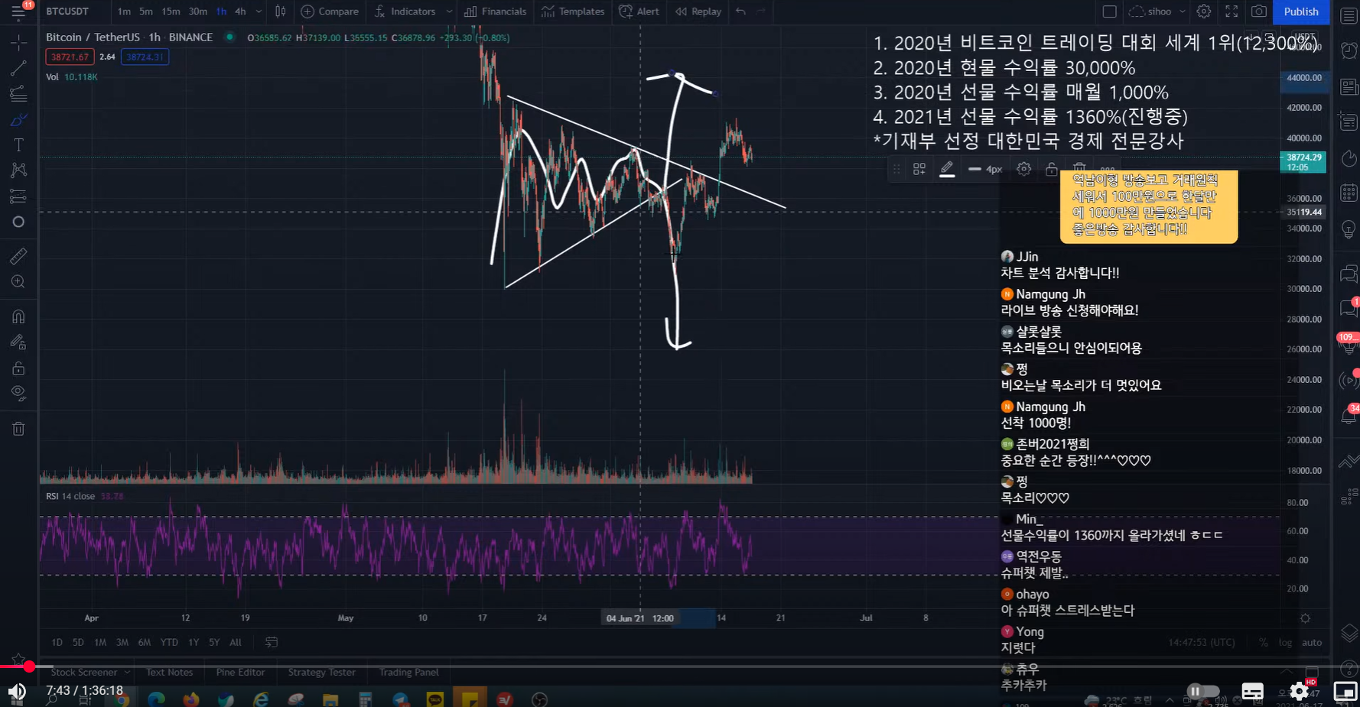
Task: Open the drawing template icon in floating toolbar
Action: tap(919, 169)
